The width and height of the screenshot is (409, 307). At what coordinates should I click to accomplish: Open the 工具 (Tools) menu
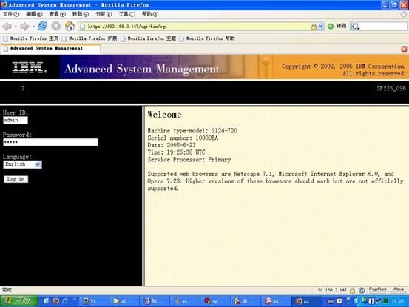pyautogui.click(x=127, y=14)
